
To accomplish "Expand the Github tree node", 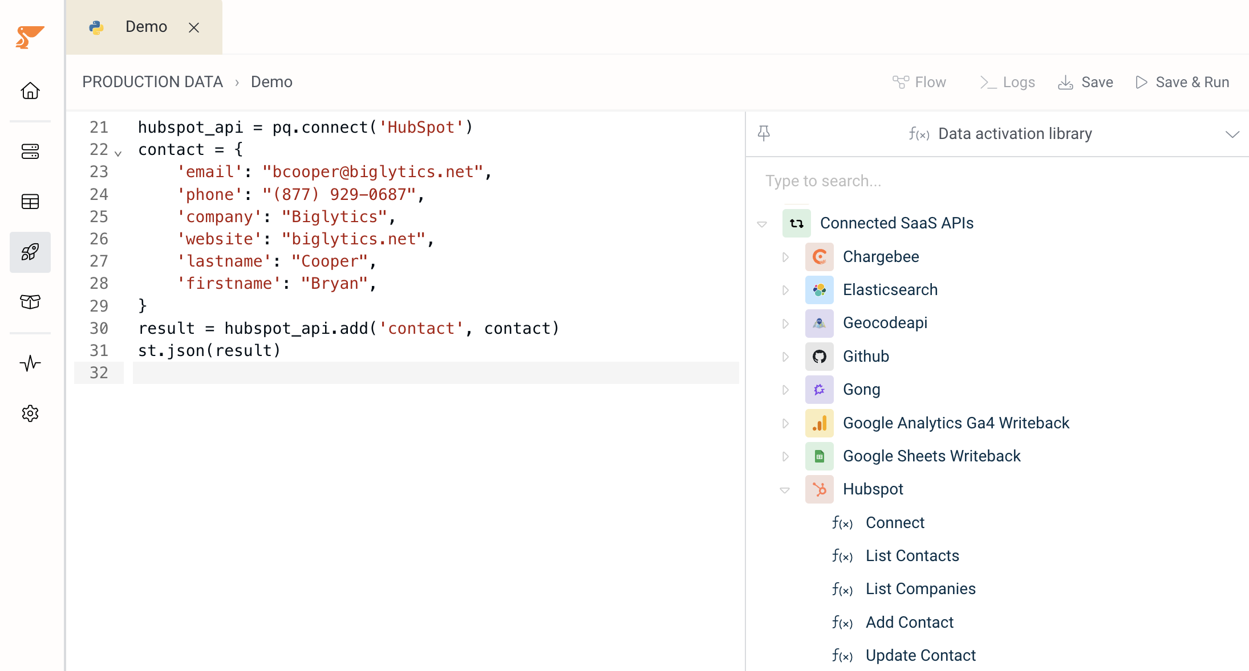I will pos(785,357).
